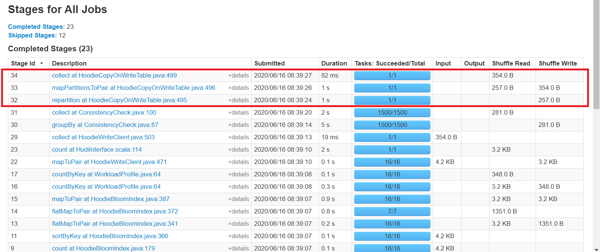The width and height of the screenshot is (601, 252).
Task: Sort by Stage Id arrow indicator
Action: [41, 64]
